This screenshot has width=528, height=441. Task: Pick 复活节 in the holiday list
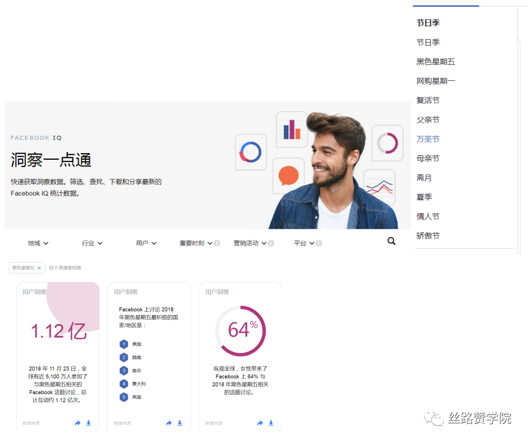coord(428,101)
